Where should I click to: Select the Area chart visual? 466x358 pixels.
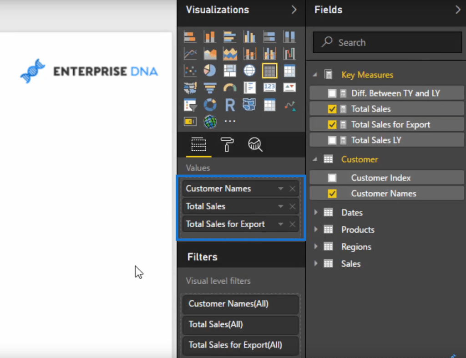[210, 54]
